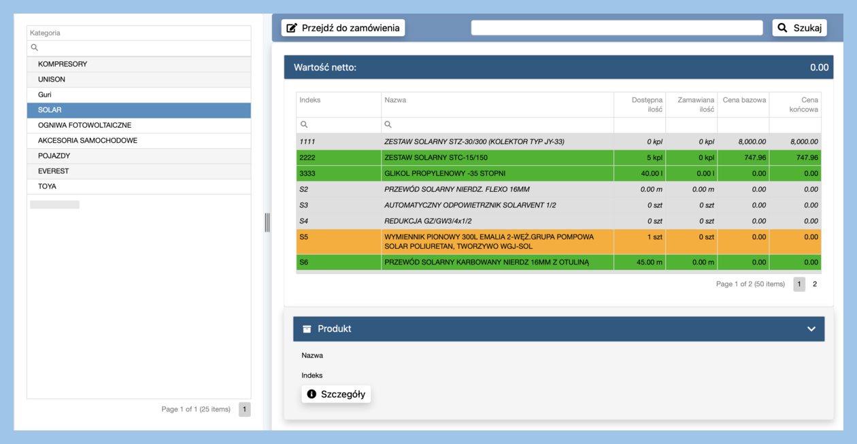Open the AKCESORIA SAMOCHODOWE category

(88, 141)
